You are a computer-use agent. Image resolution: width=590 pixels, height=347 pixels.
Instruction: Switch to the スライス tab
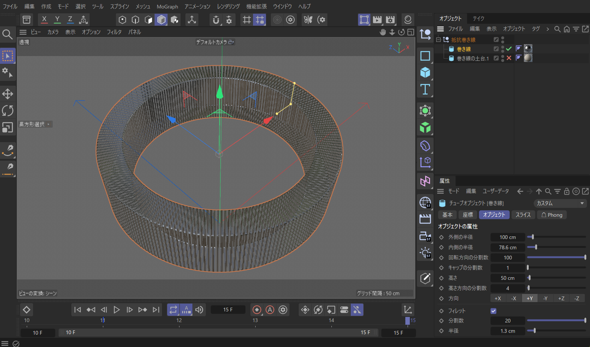[523, 215]
